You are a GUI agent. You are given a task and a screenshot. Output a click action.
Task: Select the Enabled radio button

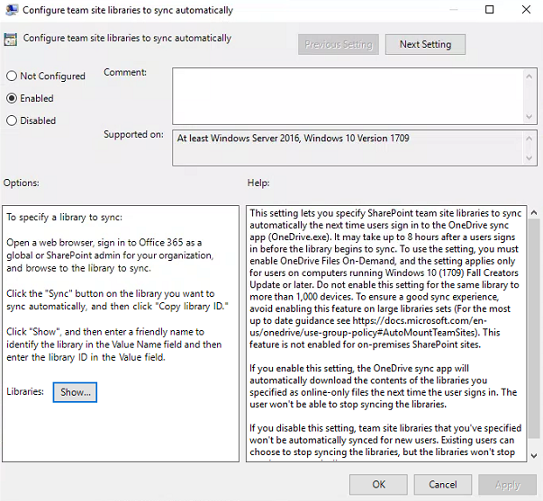point(30,98)
